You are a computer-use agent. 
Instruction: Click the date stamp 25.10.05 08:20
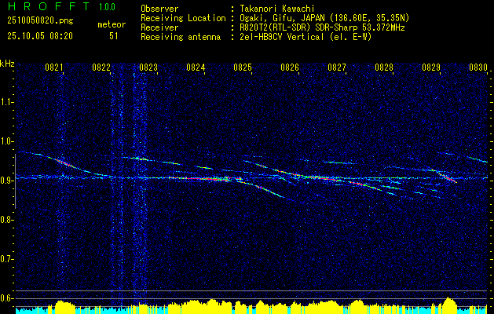[x=40, y=36]
